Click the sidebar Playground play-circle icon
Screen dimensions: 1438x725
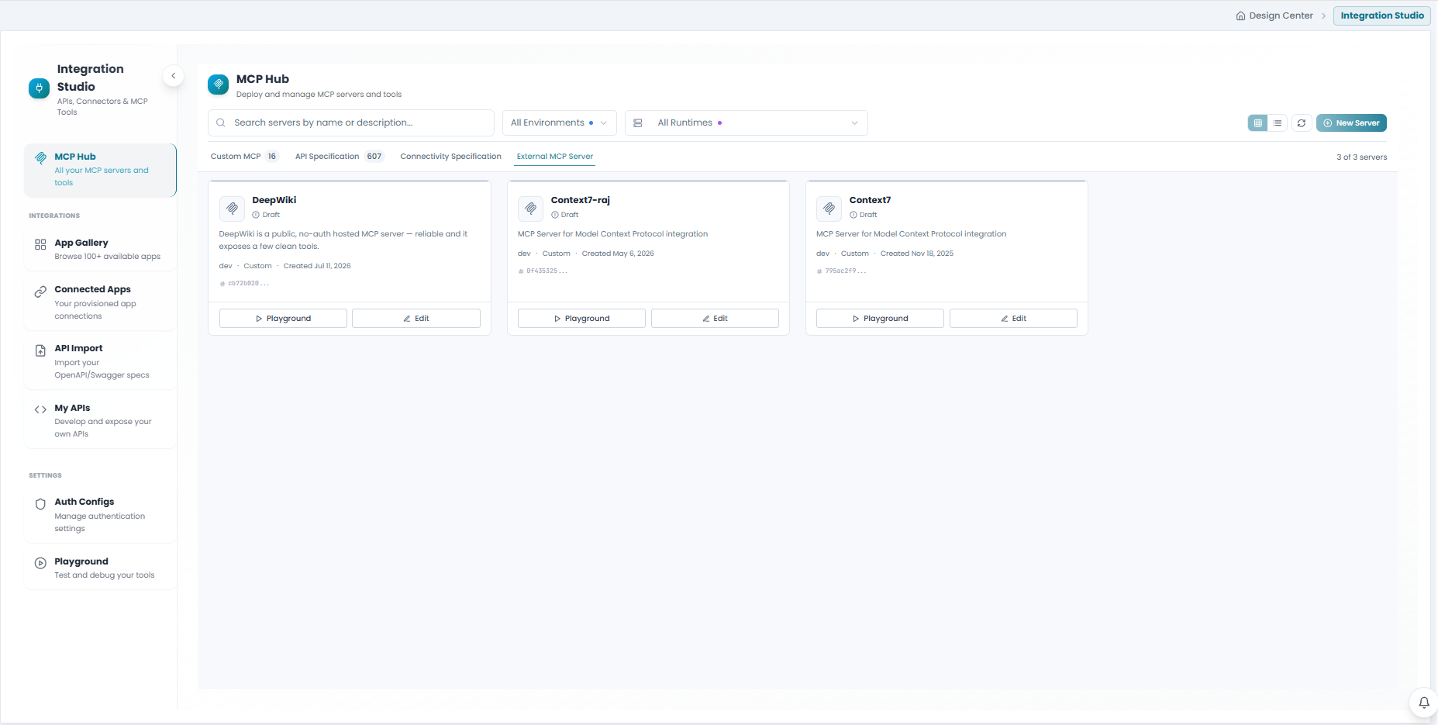pos(40,563)
